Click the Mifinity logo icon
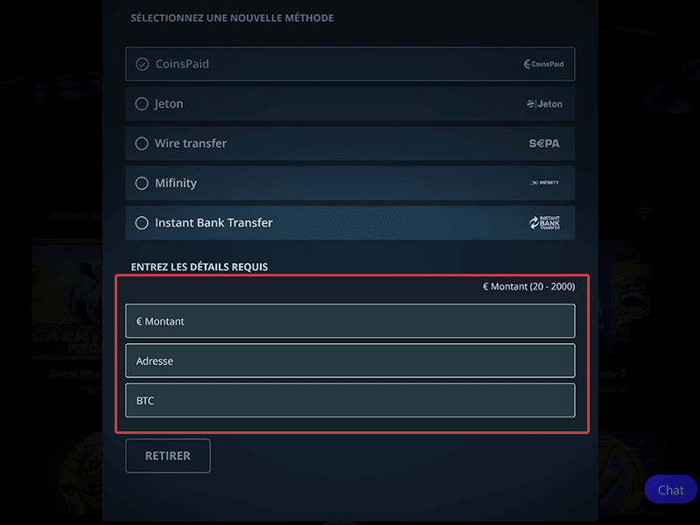The height and width of the screenshot is (525, 700). point(544,183)
